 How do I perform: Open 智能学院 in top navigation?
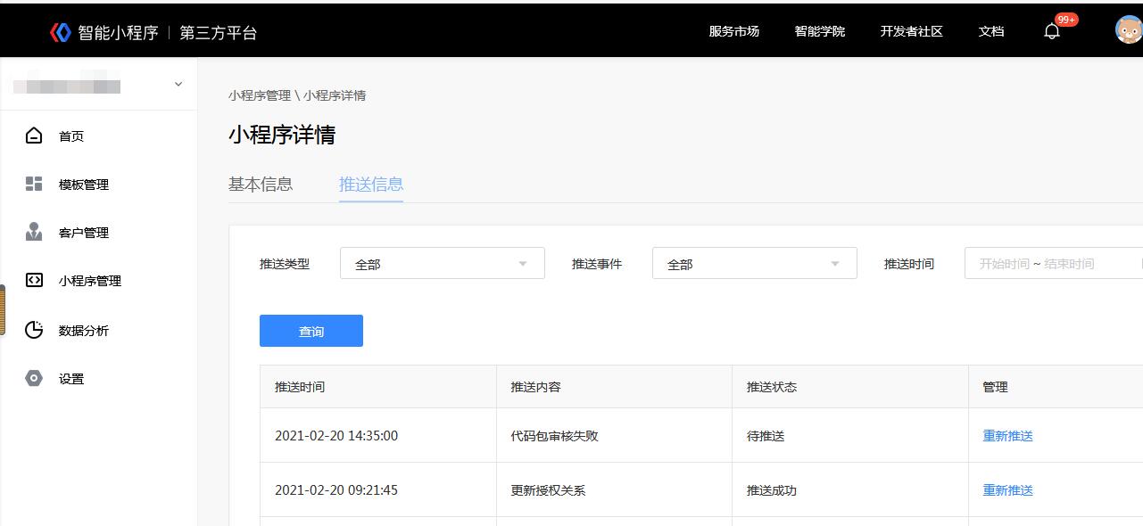[x=820, y=31]
